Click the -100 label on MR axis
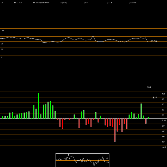 point(164,147)
